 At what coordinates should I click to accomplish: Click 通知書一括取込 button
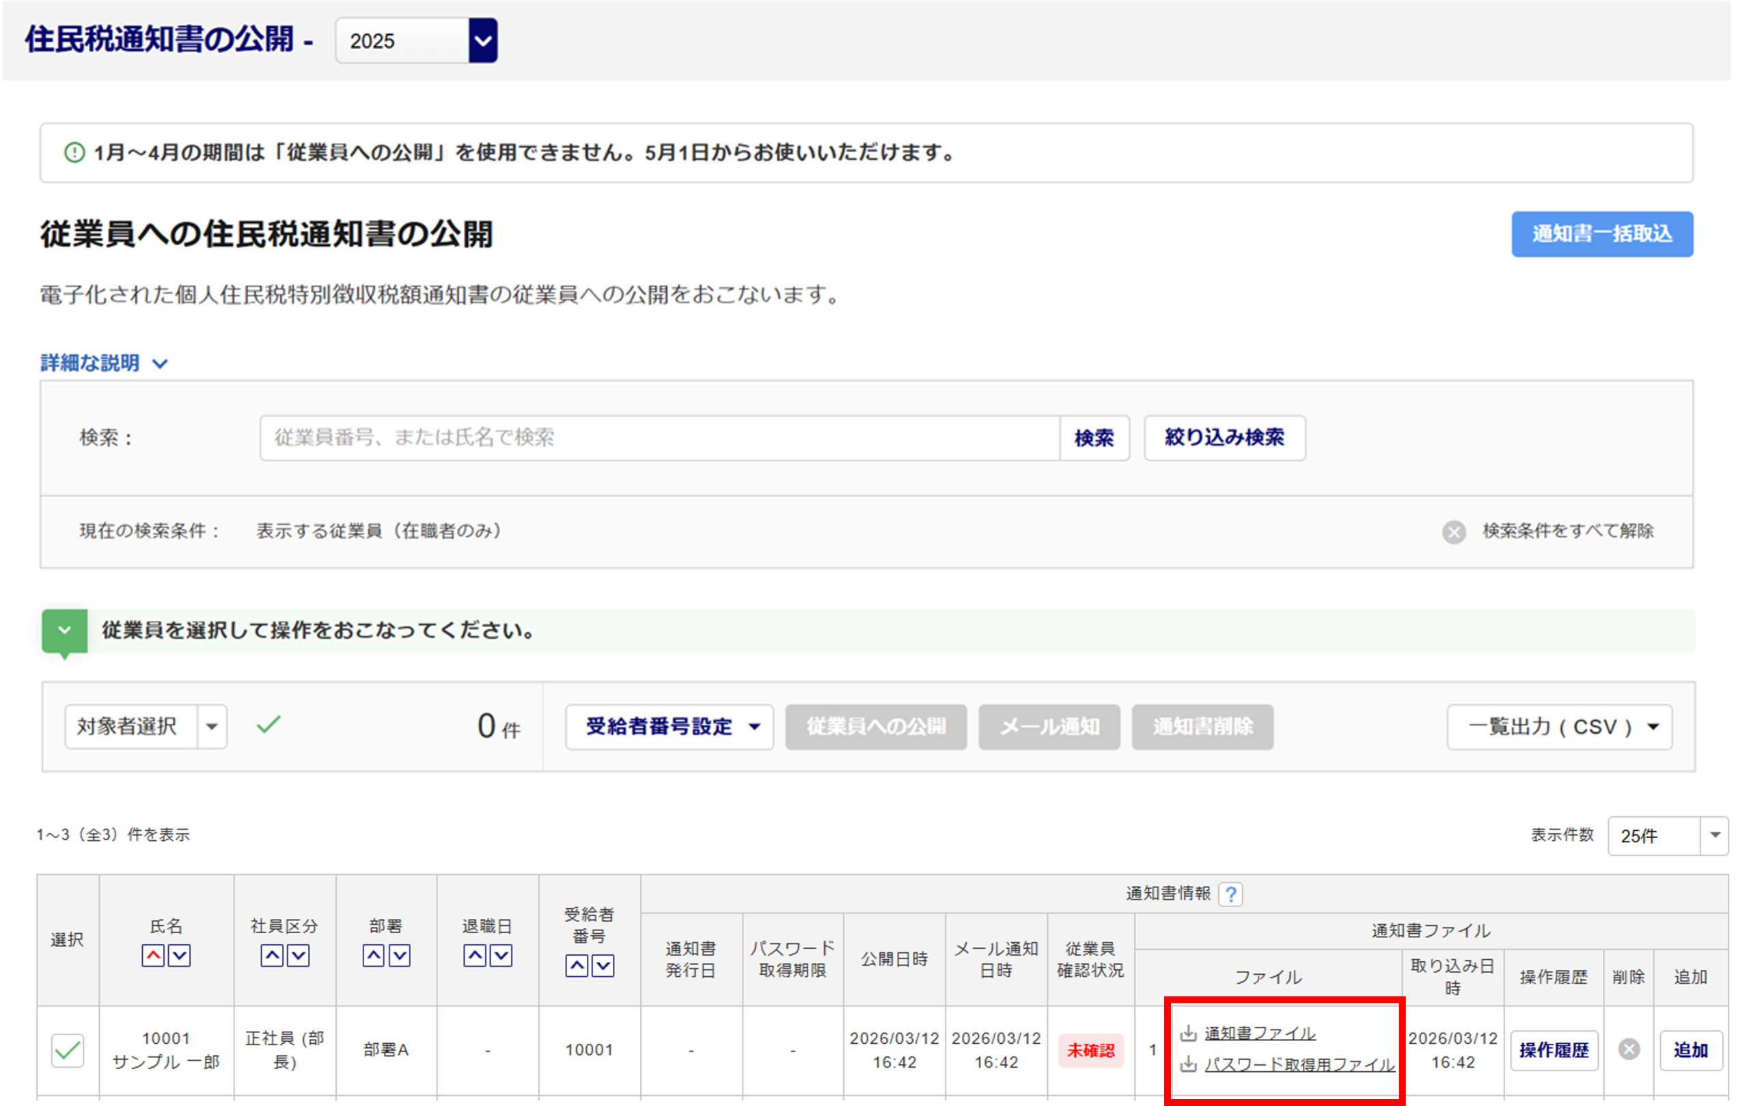1601,234
